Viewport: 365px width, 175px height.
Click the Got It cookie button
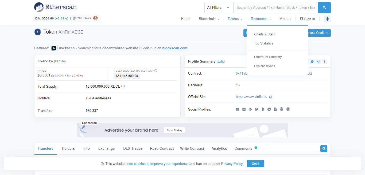pyautogui.click(x=255, y=164)
